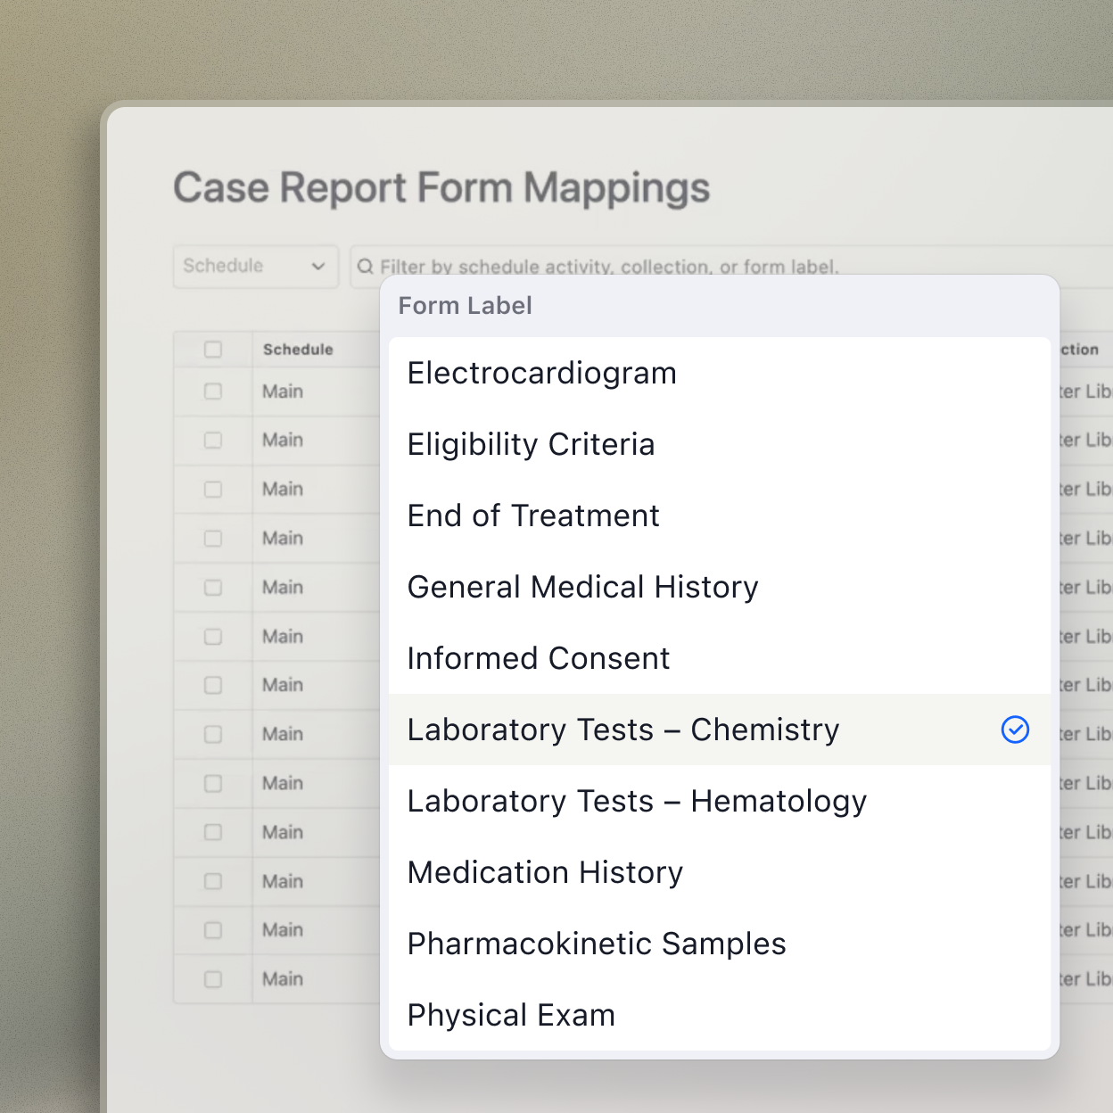Check the first Main row's checkbox

click(x=212, y=391)
